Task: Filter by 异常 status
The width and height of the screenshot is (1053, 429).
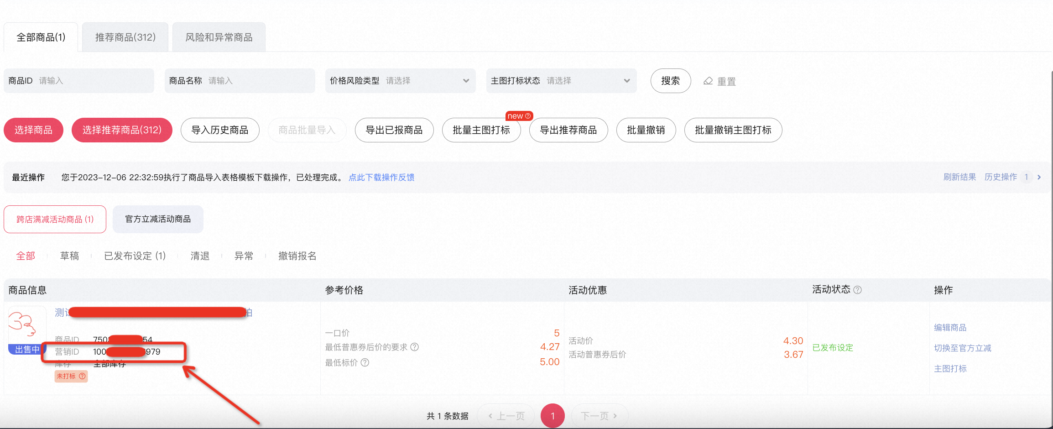Action: [244, 256]
